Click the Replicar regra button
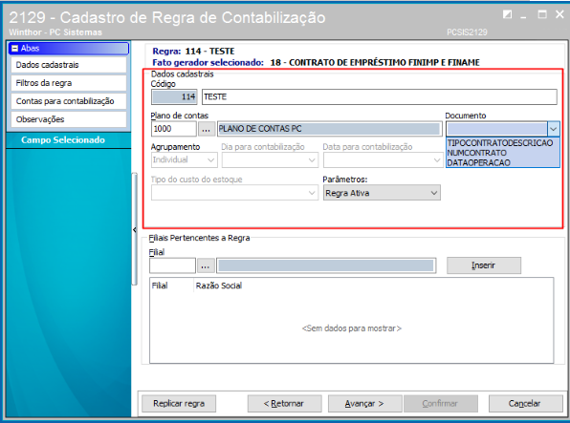Screen dimensions: 570x423 click(179, 403)
